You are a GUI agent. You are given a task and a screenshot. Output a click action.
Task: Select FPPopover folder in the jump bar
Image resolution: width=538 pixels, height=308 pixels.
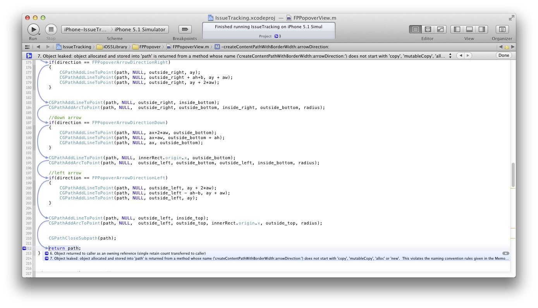click(146, 47)
